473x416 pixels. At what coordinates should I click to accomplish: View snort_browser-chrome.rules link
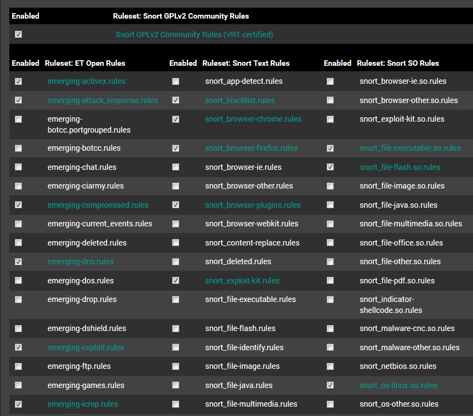[x=253, y=119]
